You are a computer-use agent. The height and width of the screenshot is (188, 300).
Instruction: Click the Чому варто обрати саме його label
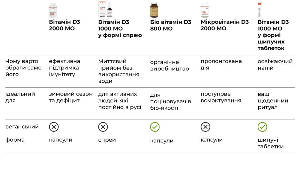click(x=23, y=68)
